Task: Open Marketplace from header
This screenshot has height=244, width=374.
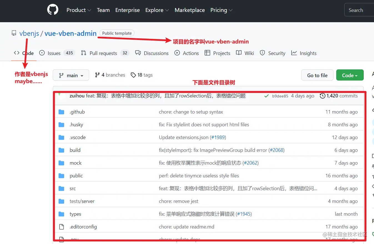Action: tap(190, 10)
